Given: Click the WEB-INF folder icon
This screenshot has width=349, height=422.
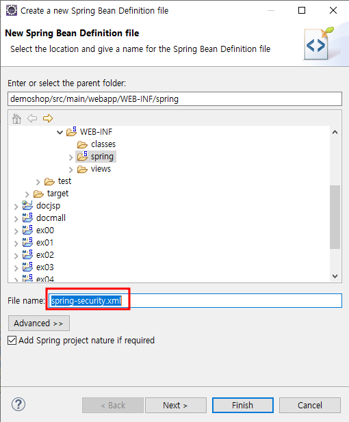Looking at the screenshot, I should point(72,131).
